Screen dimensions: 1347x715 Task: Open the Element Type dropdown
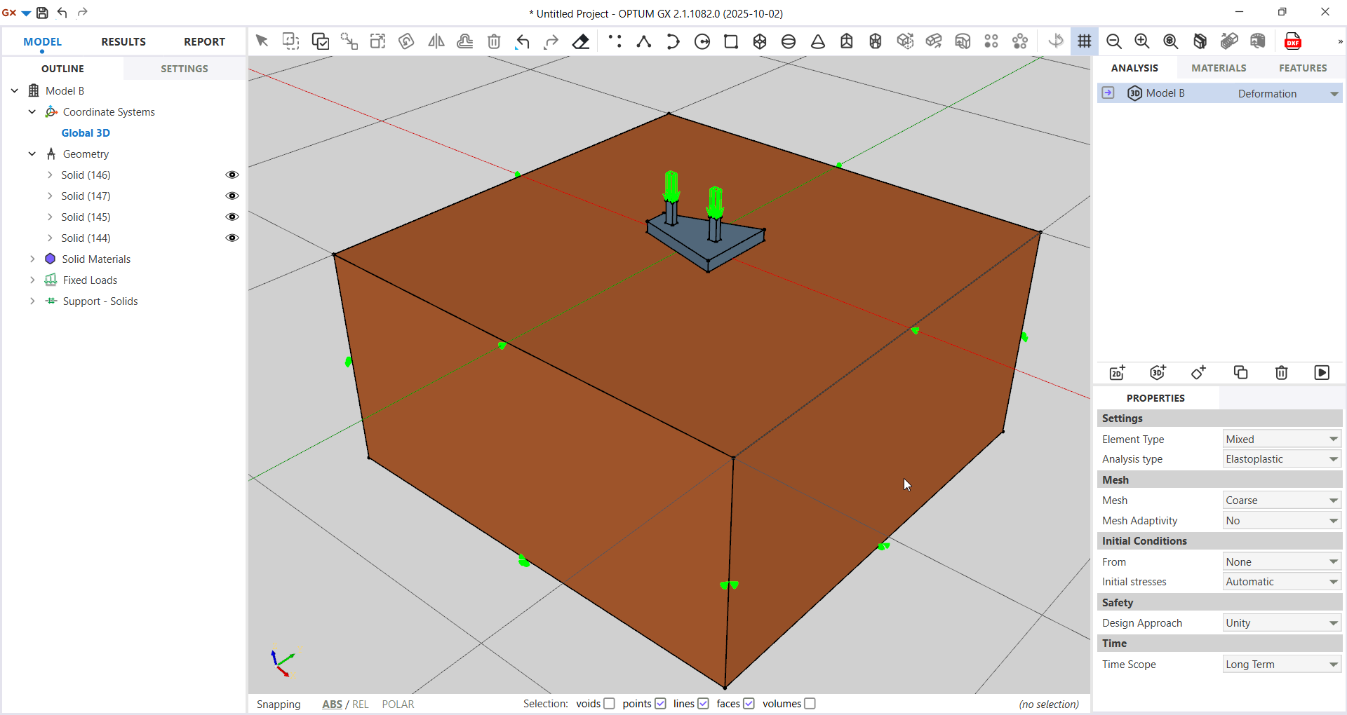(1281, 440)
